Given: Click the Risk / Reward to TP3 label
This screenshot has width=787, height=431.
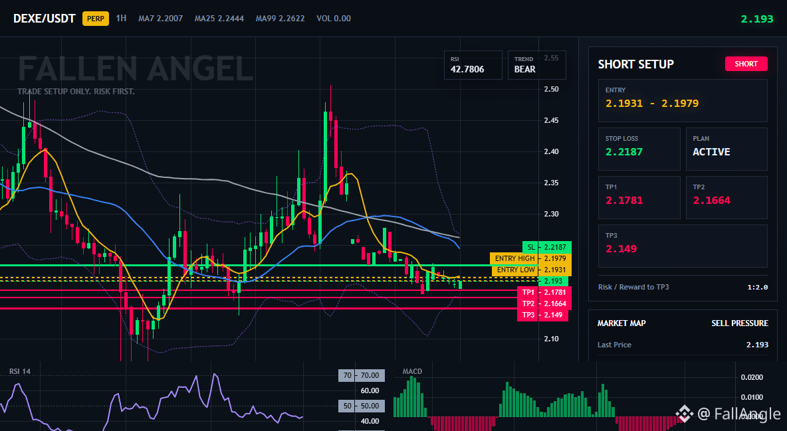Looking at the screenshot, I should click(633, 287).
